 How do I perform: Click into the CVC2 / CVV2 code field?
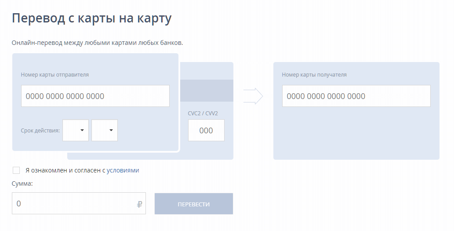coord(206,130)
